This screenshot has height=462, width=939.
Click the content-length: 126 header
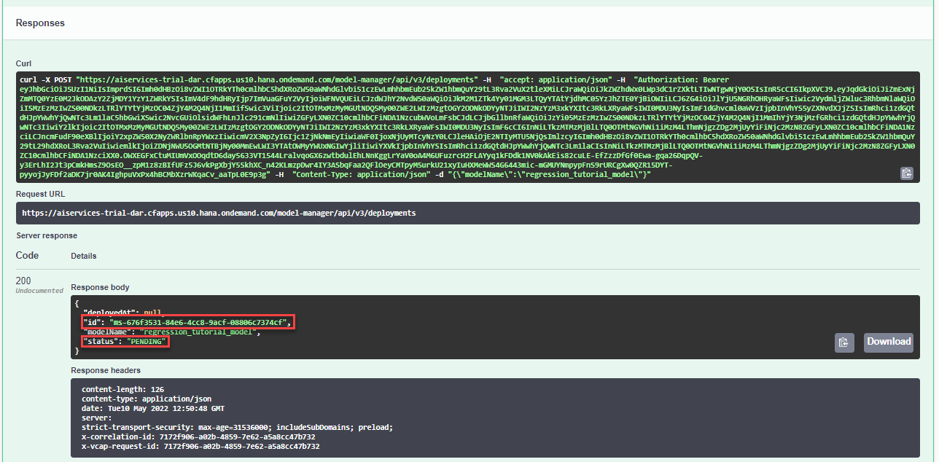click(122, 389)
